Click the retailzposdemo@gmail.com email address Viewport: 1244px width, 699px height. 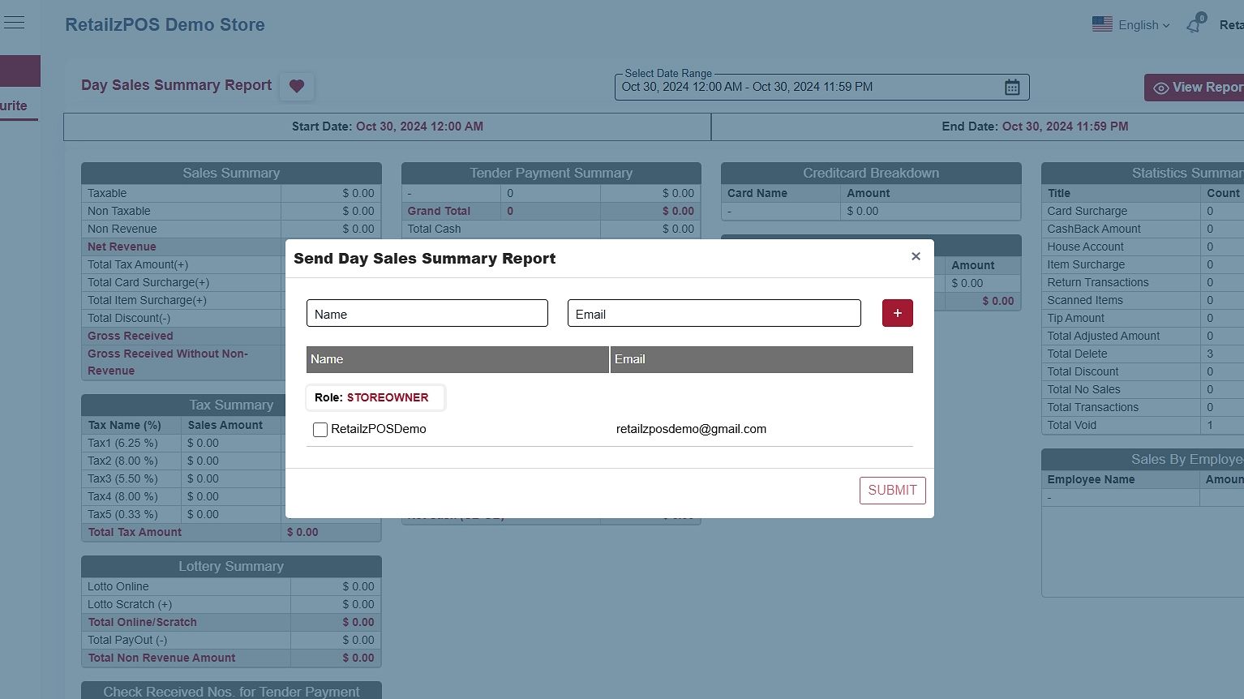tap(691, 429)
